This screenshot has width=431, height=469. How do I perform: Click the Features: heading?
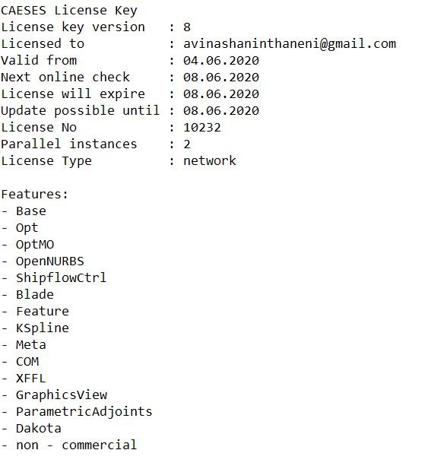35,195
